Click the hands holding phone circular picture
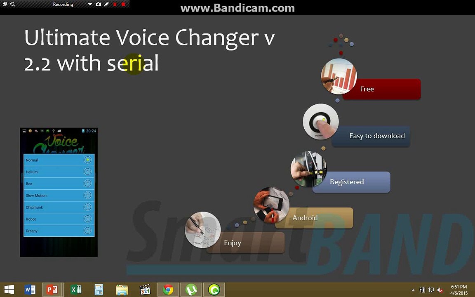The width and height of the screenshot is (475, 297). pyautogui.click(x=271, y=205)
